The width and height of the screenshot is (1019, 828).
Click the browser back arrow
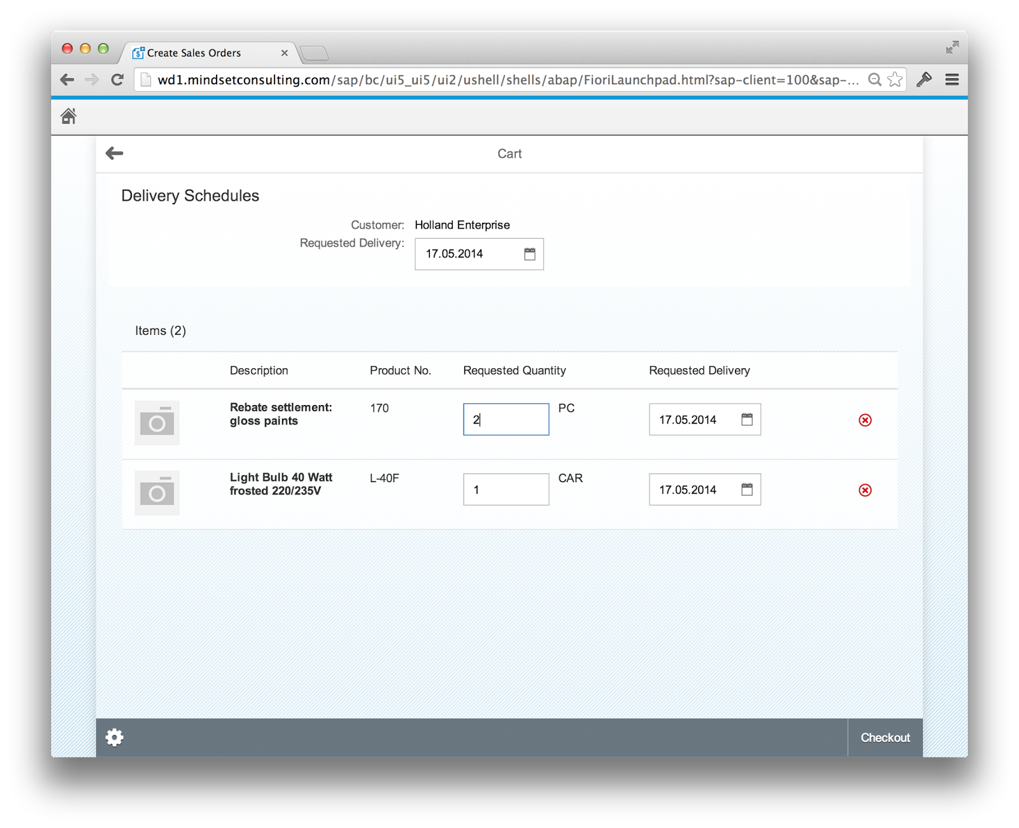tap(66, 79)
